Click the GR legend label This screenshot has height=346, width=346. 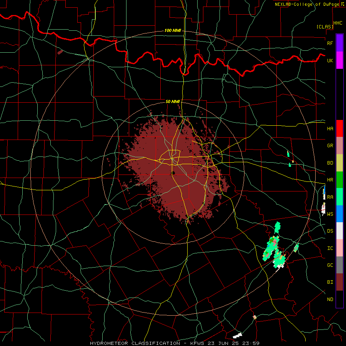330,146
